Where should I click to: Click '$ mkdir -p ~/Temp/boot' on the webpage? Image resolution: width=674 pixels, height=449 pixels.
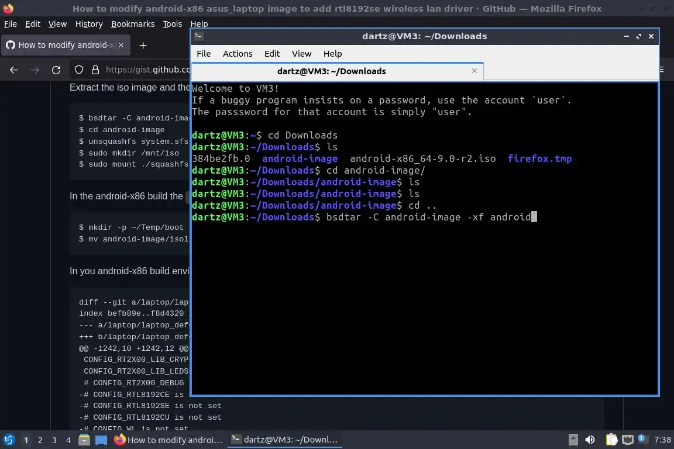131,227
